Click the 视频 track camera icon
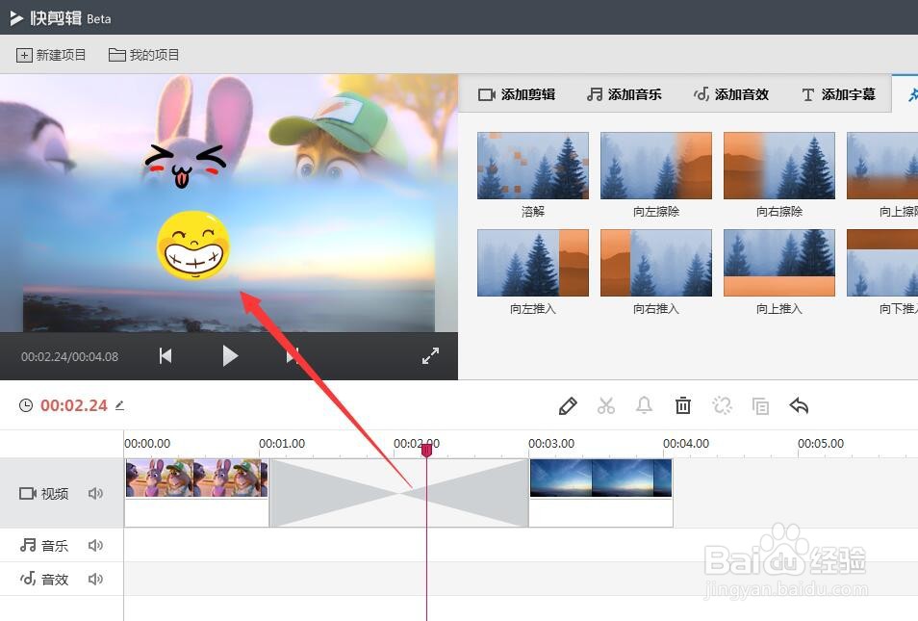This screenshot has width=918, height=621. coord(28,493)
